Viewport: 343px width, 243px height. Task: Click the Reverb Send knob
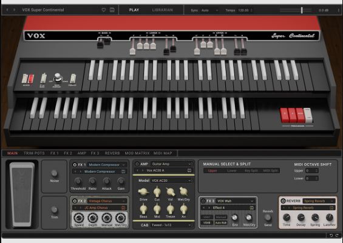click(x=268, y=218)
